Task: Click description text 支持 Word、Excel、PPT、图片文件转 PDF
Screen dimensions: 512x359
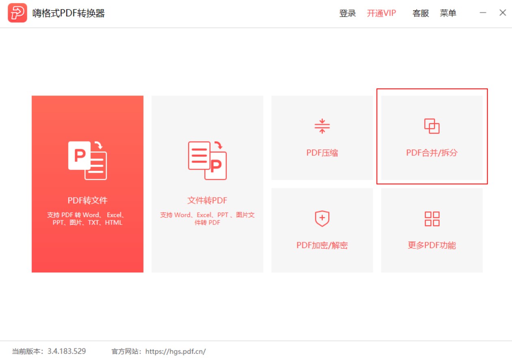Action: click(207, 219)
